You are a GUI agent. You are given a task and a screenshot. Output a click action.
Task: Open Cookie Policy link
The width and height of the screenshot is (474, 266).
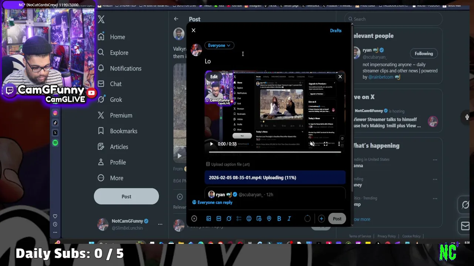[x=411, y=236]
